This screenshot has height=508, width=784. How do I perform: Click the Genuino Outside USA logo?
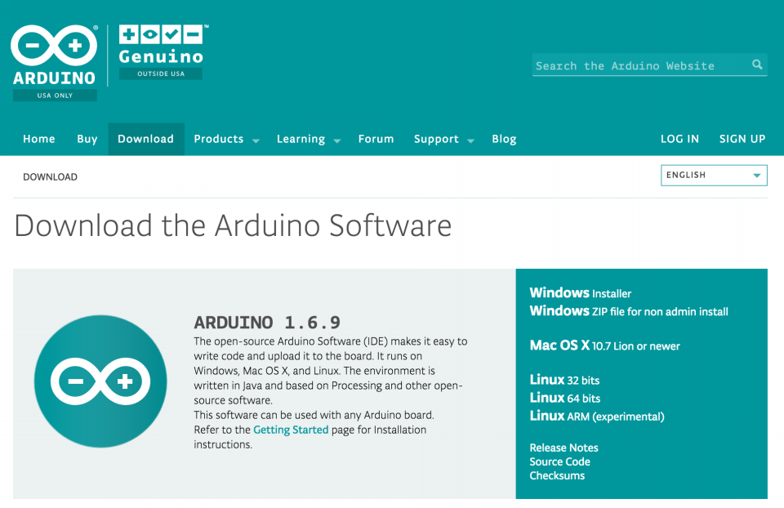click(163, 52)
